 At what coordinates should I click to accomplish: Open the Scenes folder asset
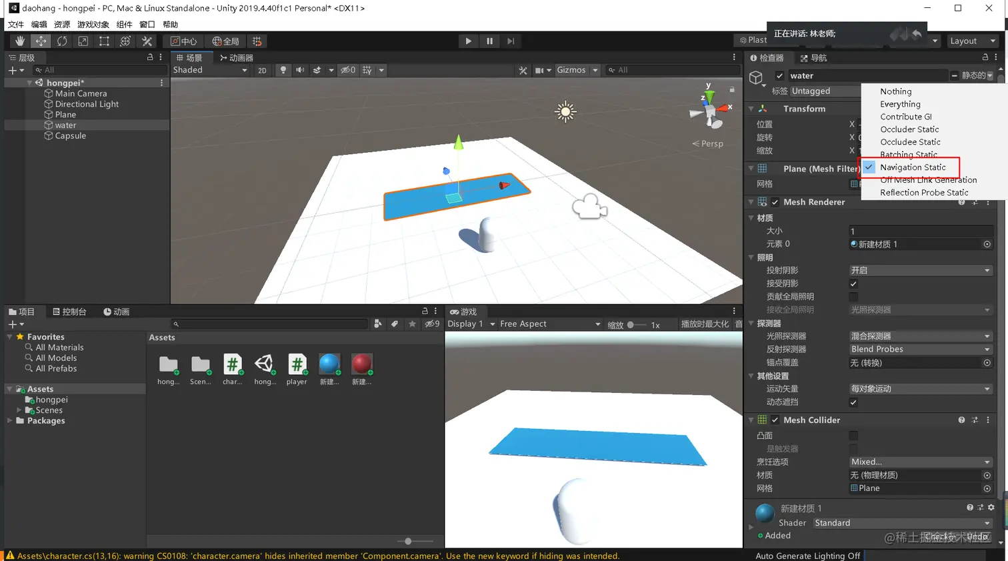(200, 370)
